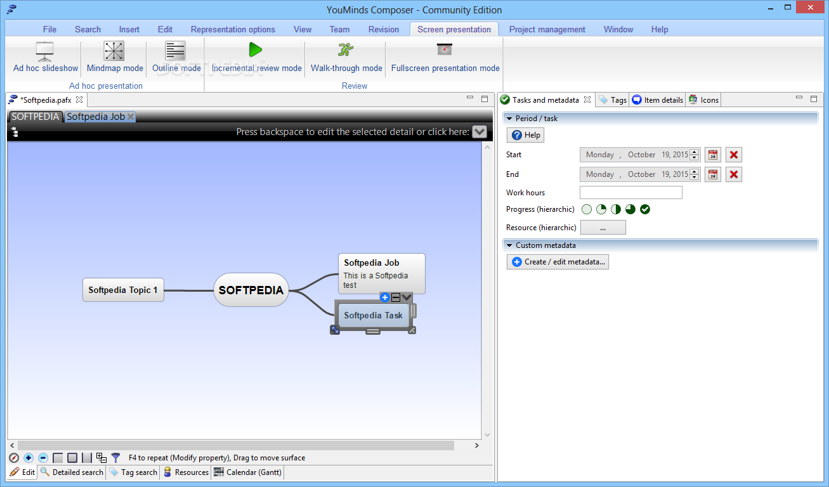Open the Insert menu
829x487 pixels.
tap(129, 29)
